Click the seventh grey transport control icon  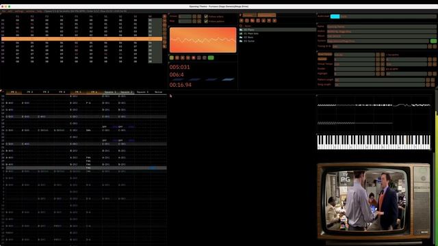[205, 57]
